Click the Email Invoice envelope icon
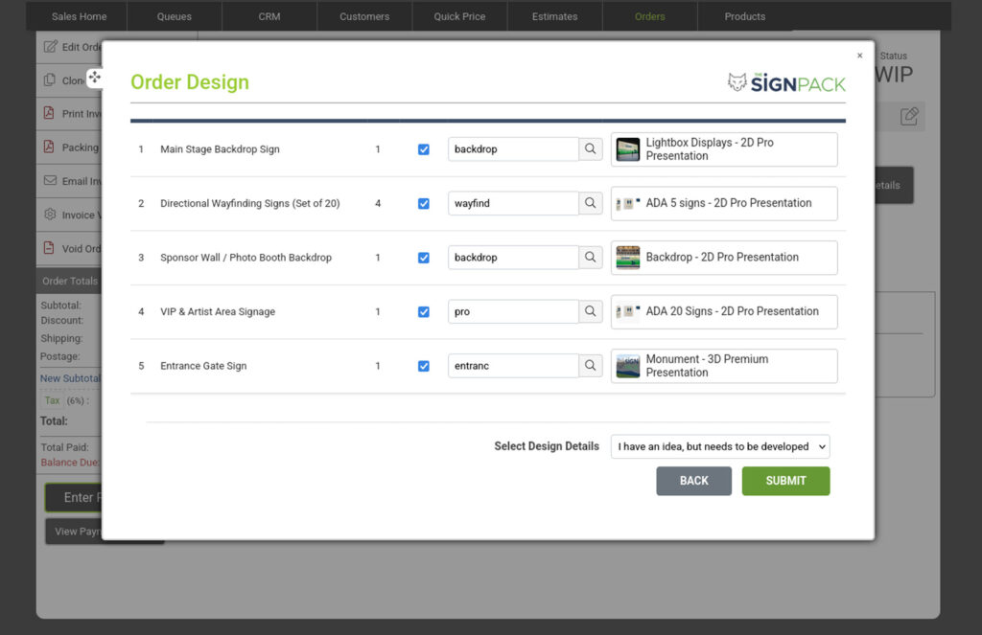The image size is (982, 635). pyautogui.click(x=50, y=181)
